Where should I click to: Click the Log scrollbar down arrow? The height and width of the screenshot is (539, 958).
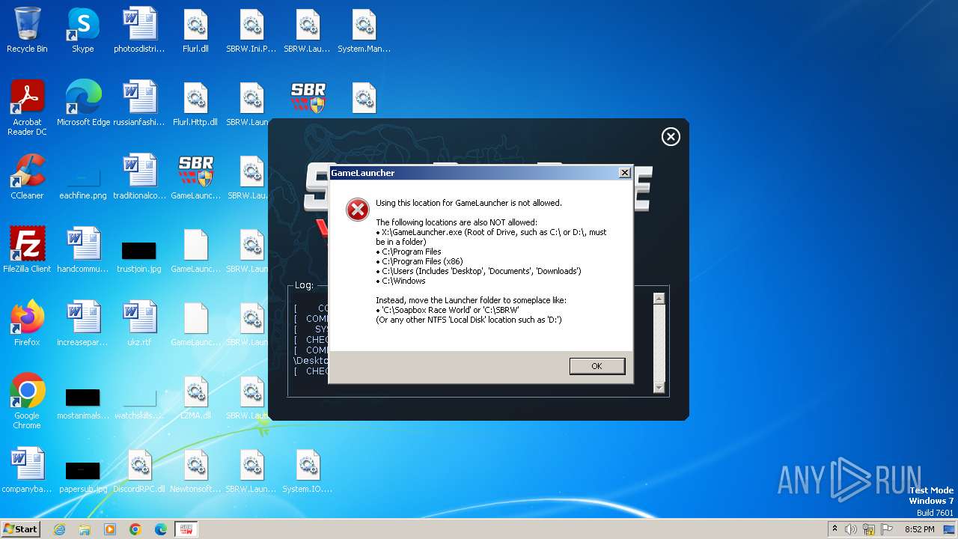pos(659,387)
